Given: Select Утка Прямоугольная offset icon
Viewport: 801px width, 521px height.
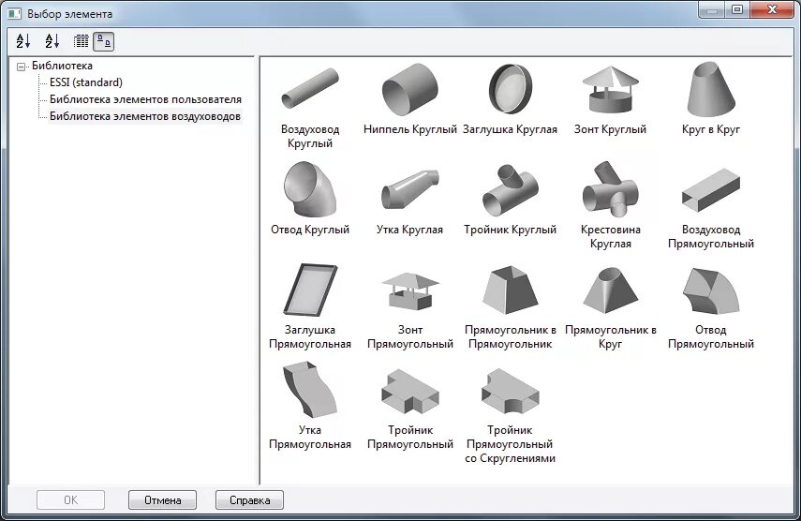Looking at the screenshot, I should [x=309, y=389].
